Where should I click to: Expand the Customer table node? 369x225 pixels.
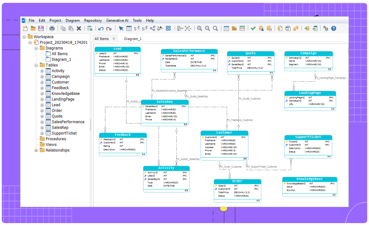(42, 82)
